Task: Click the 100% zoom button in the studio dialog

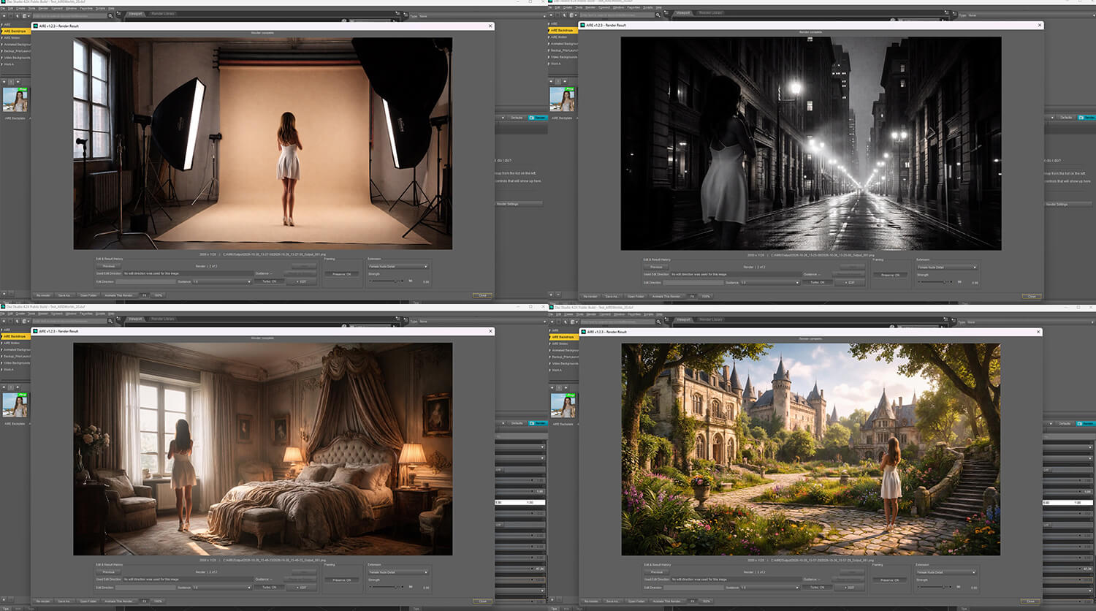Action: [158, 295]
